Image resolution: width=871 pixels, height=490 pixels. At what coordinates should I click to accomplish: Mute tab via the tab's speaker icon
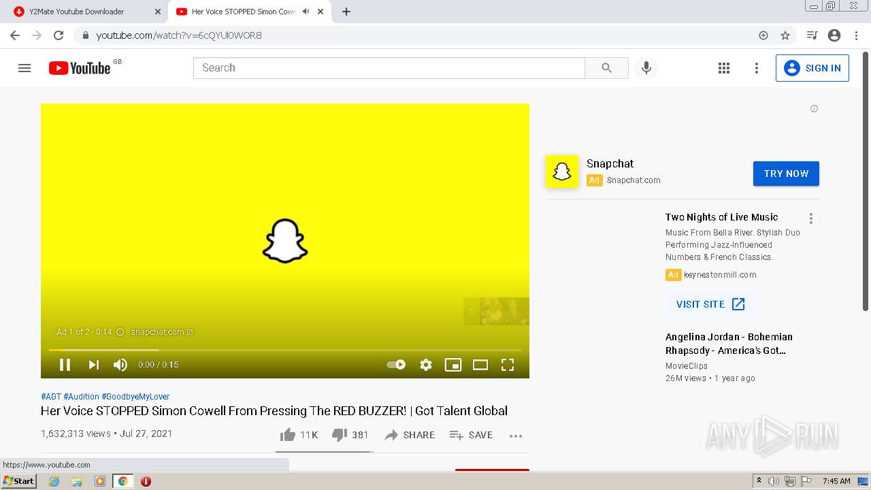point(306,12)
